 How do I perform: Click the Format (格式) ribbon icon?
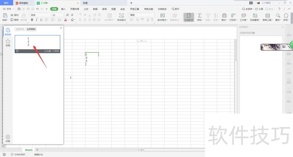(224, 15)
